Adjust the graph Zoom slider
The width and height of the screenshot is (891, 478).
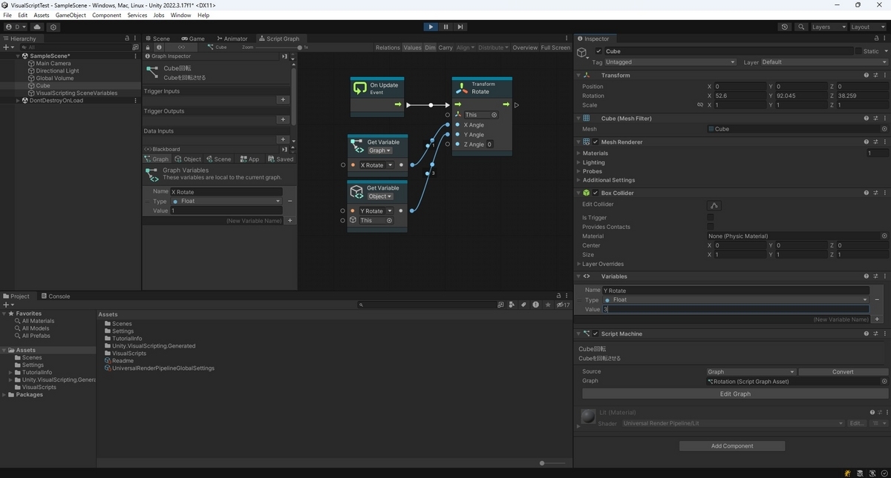(x=278, y=47)
